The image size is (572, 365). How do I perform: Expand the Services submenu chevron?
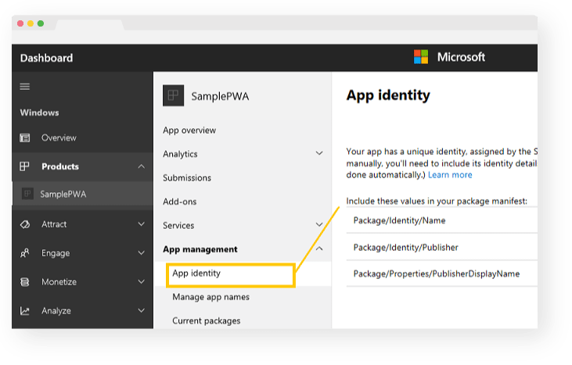pyautogui.click(x=319, y=224)
